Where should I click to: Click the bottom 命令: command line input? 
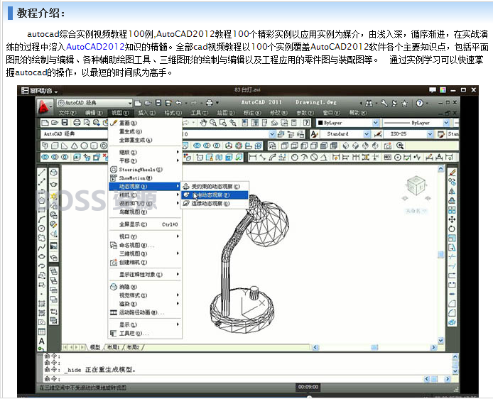coord(233,378)
